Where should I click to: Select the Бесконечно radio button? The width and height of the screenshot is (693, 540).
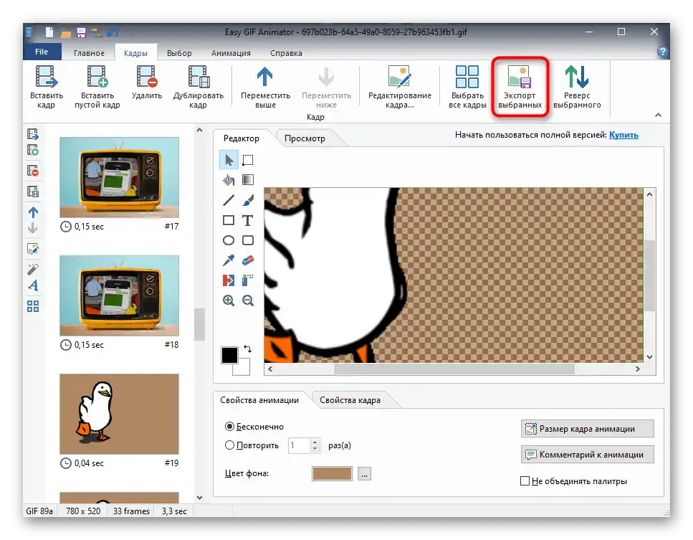click(x=230, y=426)
